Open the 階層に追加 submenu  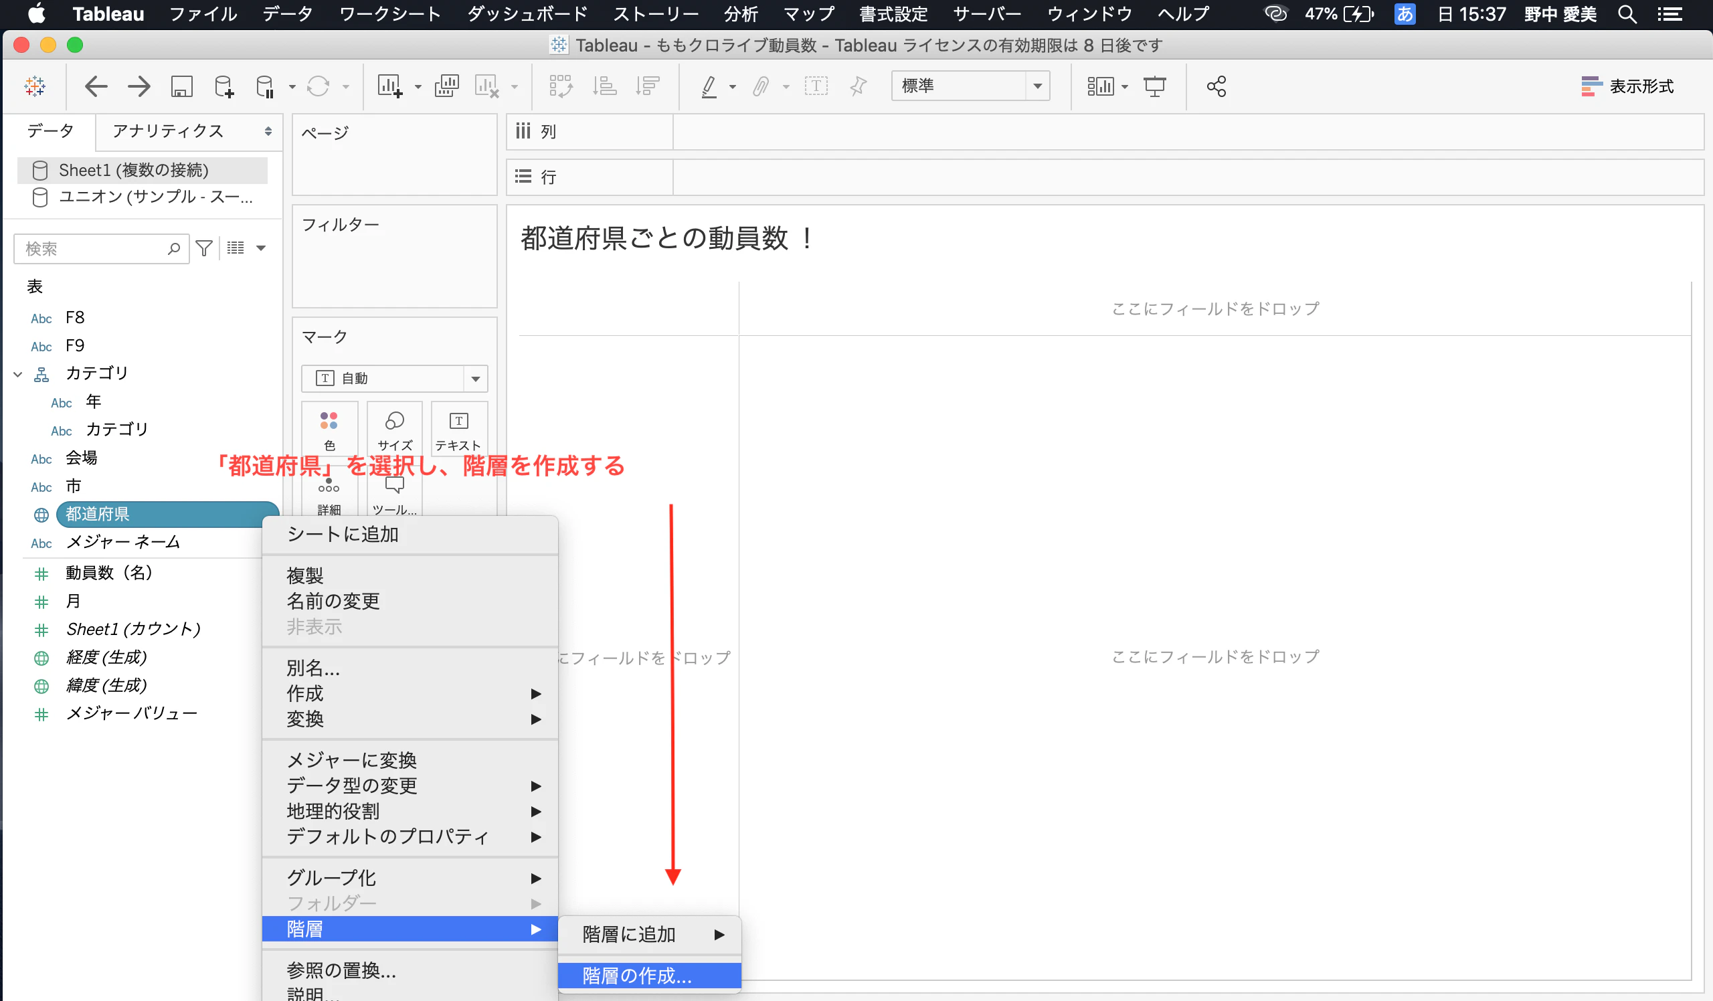click(x=649, y=934)
